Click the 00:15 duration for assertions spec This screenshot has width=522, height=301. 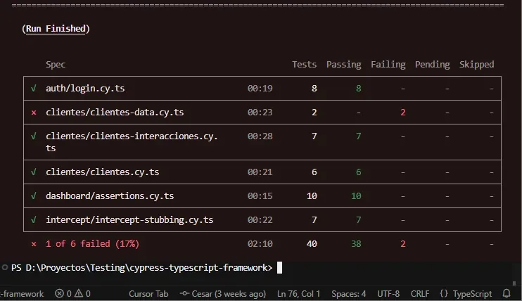tap(260, 196)
